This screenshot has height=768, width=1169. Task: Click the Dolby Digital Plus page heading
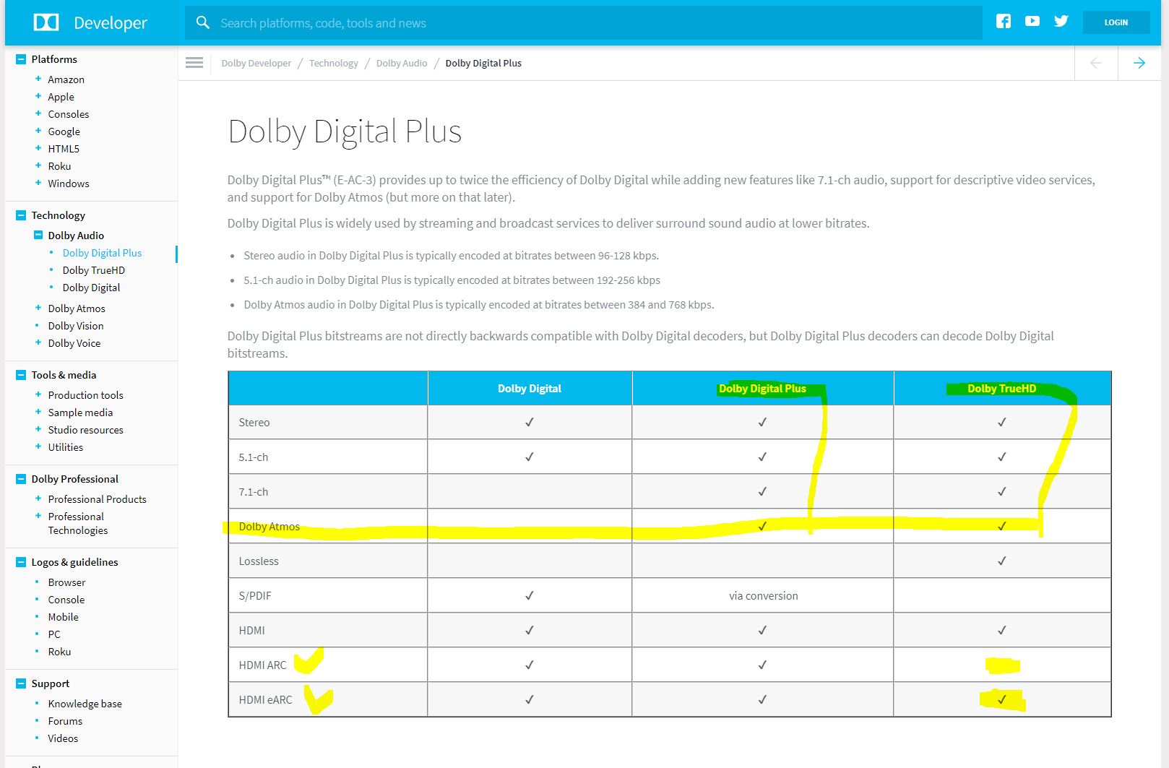coord(345,132)
